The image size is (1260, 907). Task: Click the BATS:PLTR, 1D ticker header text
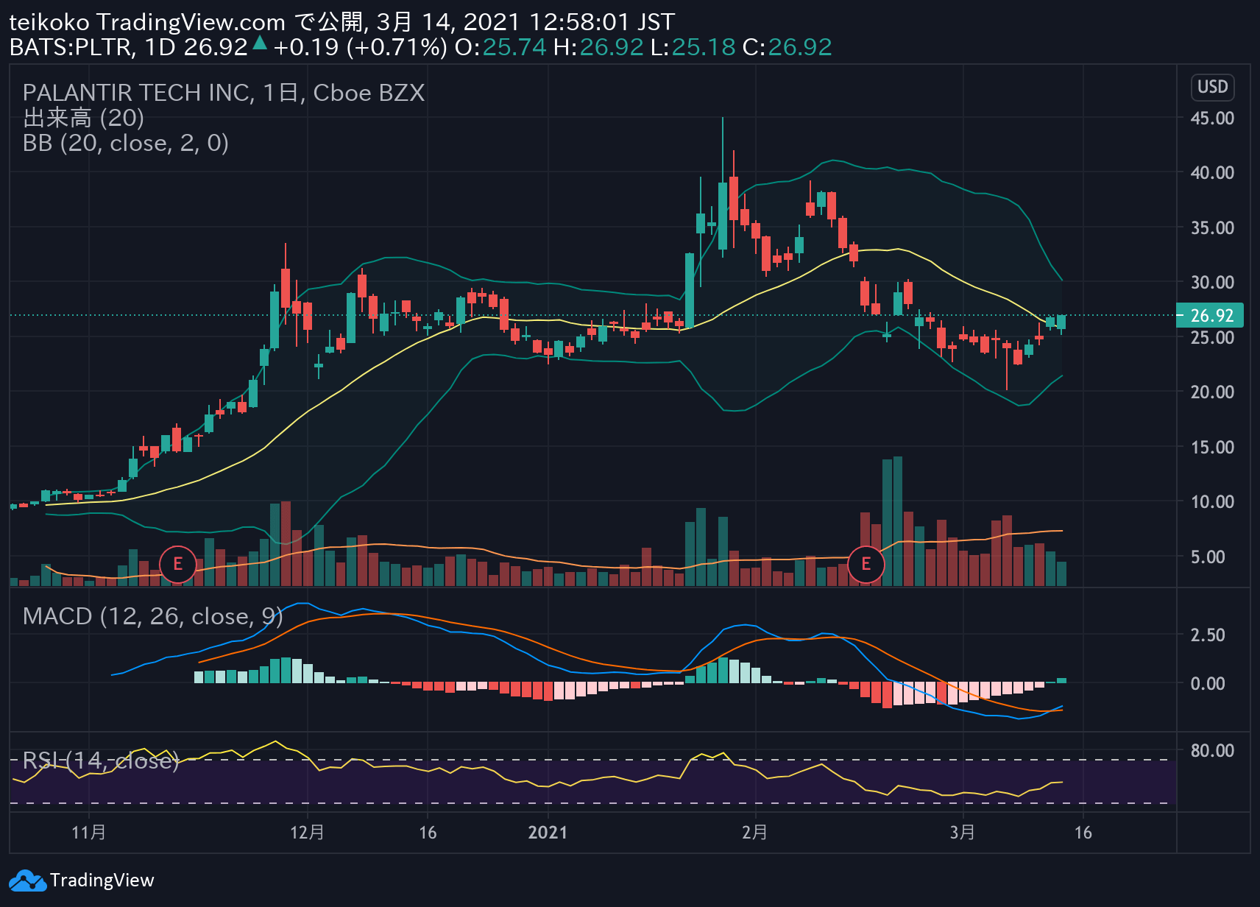click(x=93, y=48)
